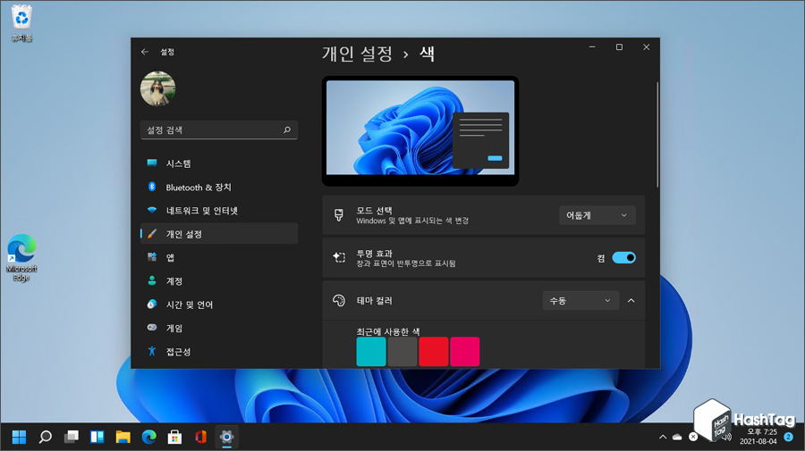Open Microsoft Store from the taskbar
The width and height of the screenshot is (805, 451).
click(174, 437)
